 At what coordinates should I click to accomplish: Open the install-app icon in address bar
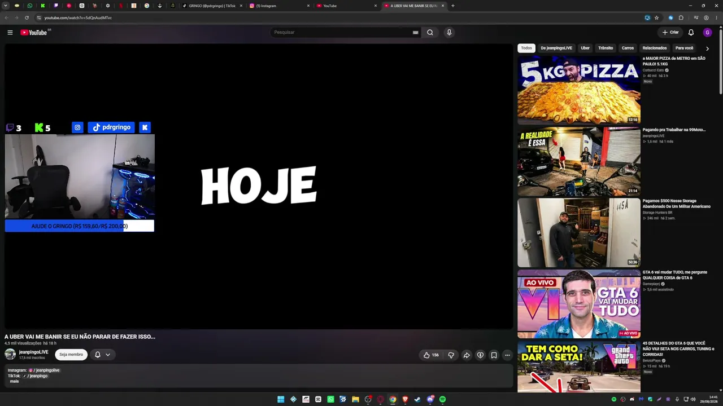click(647, 17)
